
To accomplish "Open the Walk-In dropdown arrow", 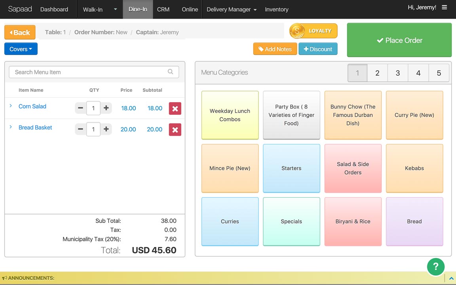I will (116, 9).
